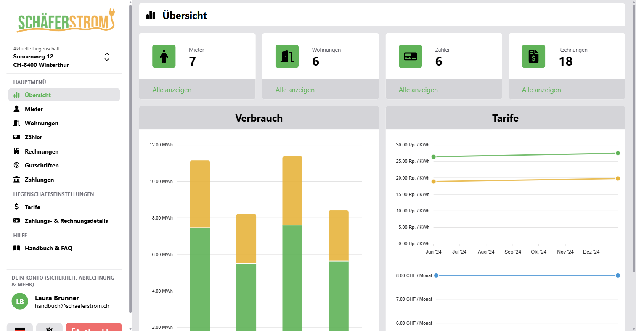Click Alle anzeigen under the Rechnungen card

(x=541, y=90)
